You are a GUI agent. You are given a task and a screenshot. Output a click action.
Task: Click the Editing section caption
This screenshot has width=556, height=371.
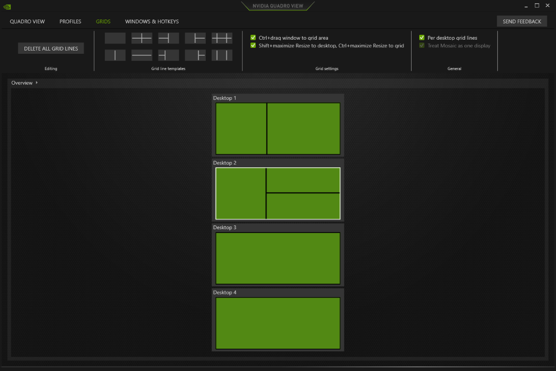50,68
